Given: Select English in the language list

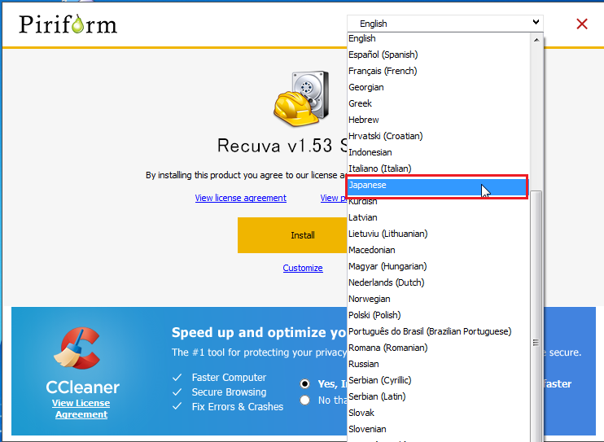Looking at the screenshot, I should click(x=439, y=38).
